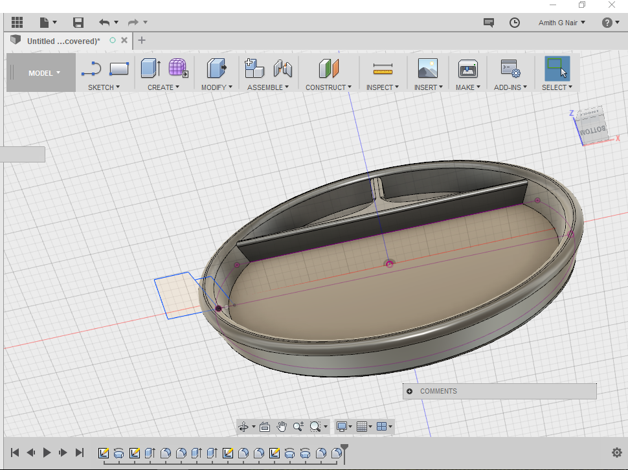Screen dimensions: 628x470
Task: Click the Create Sketch line tool icon
Action: (x=92, y=69)
